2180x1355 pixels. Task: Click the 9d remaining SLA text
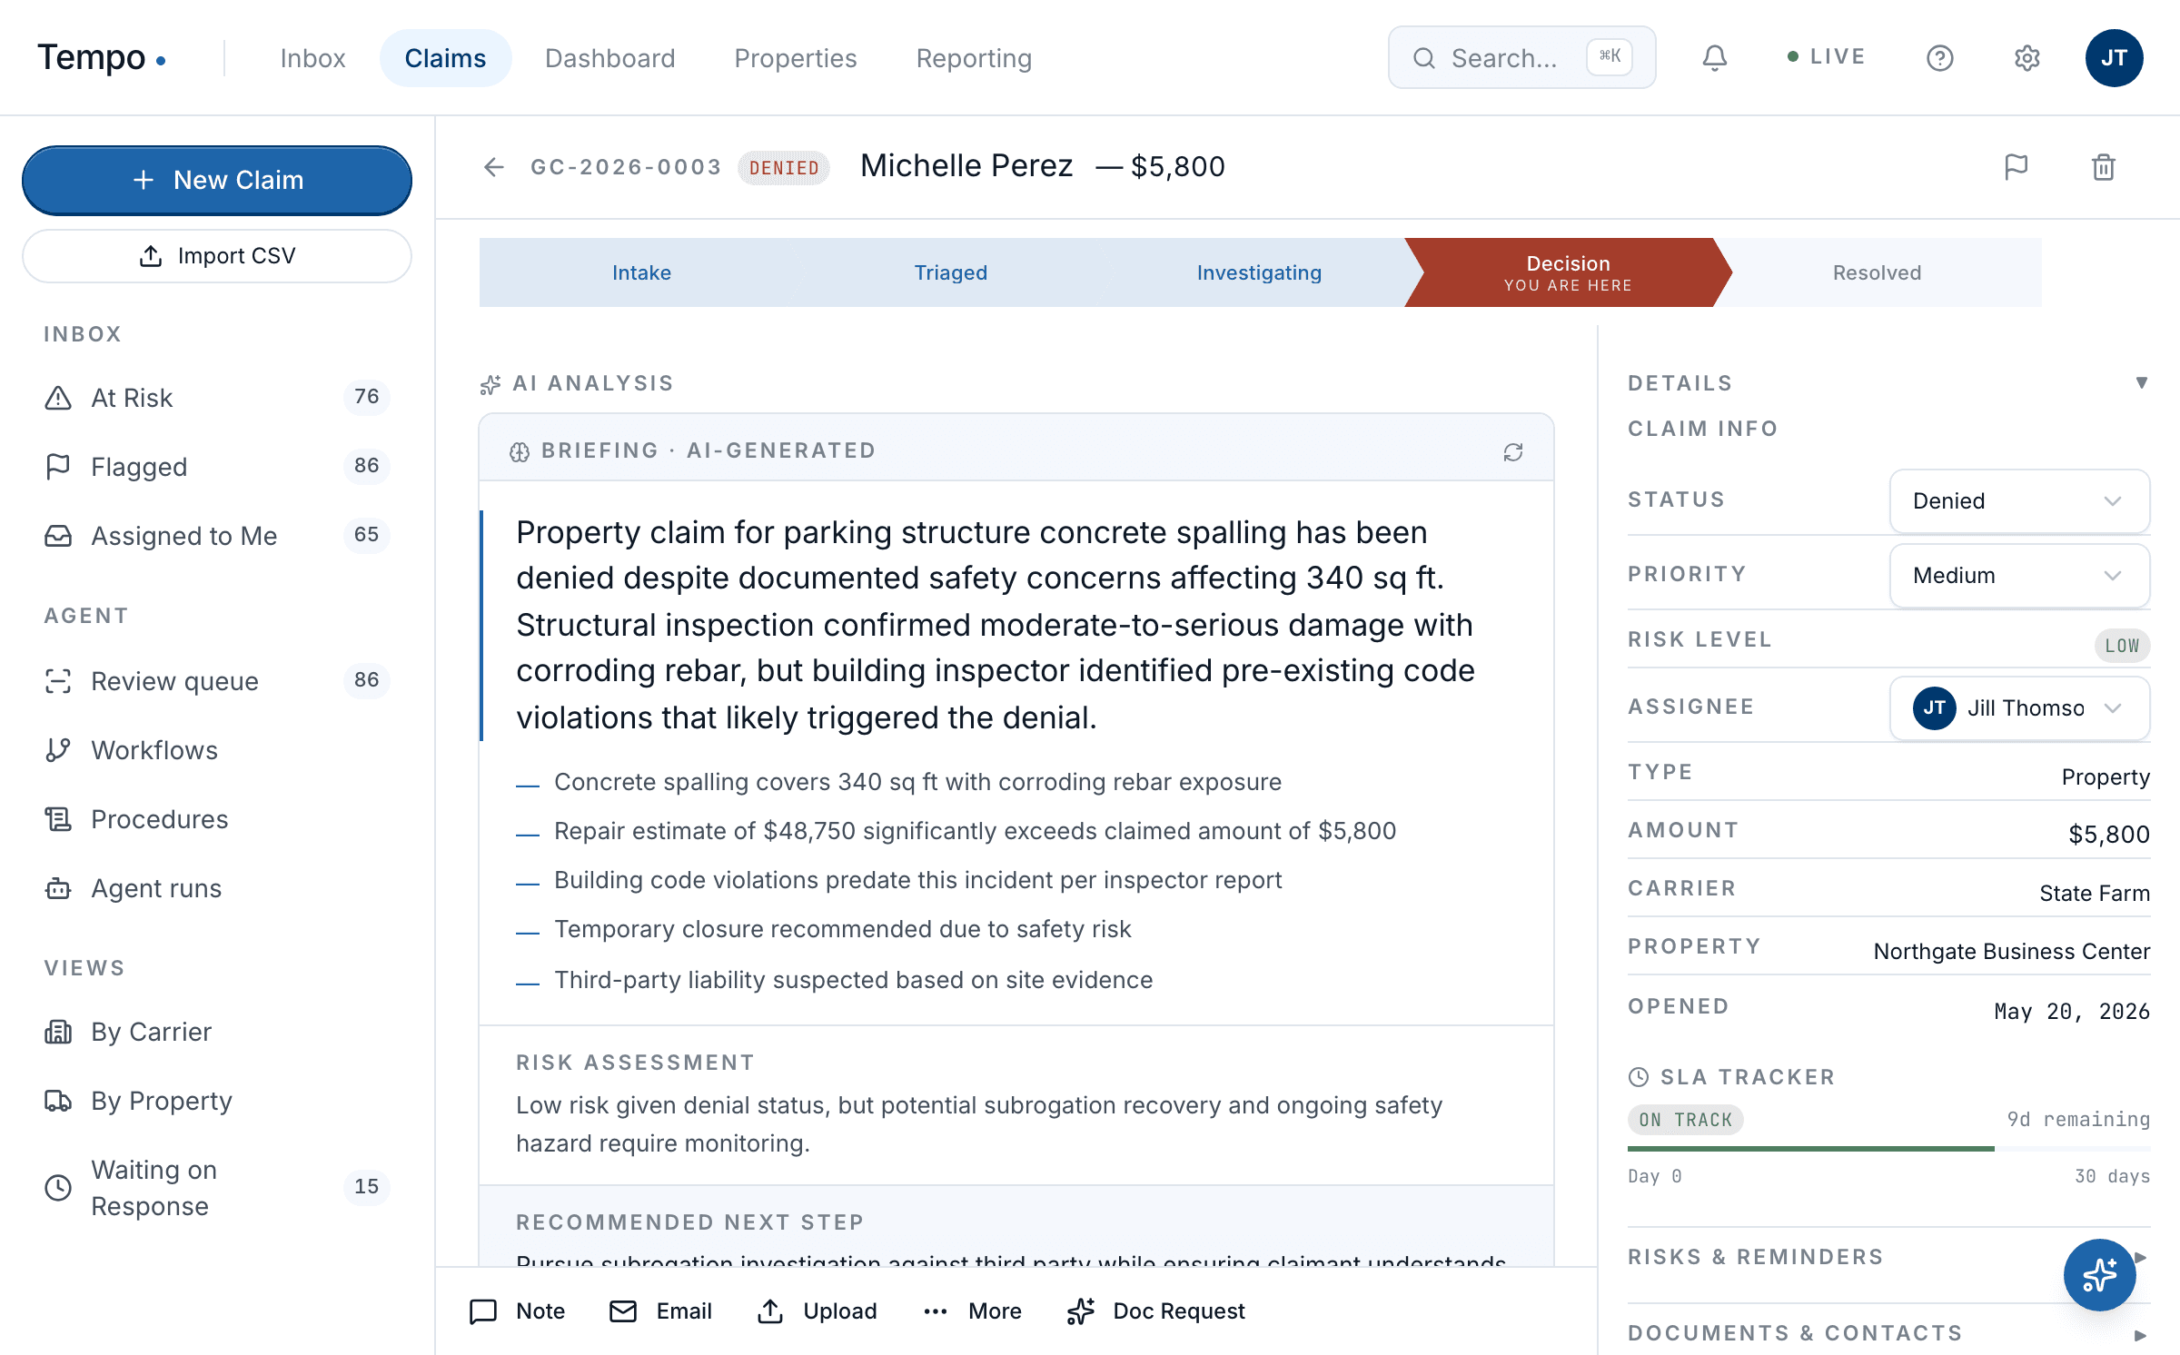2077,1119
